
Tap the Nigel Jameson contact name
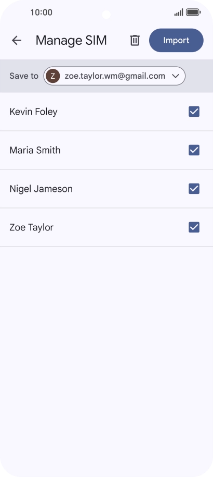tap(41, 189)
